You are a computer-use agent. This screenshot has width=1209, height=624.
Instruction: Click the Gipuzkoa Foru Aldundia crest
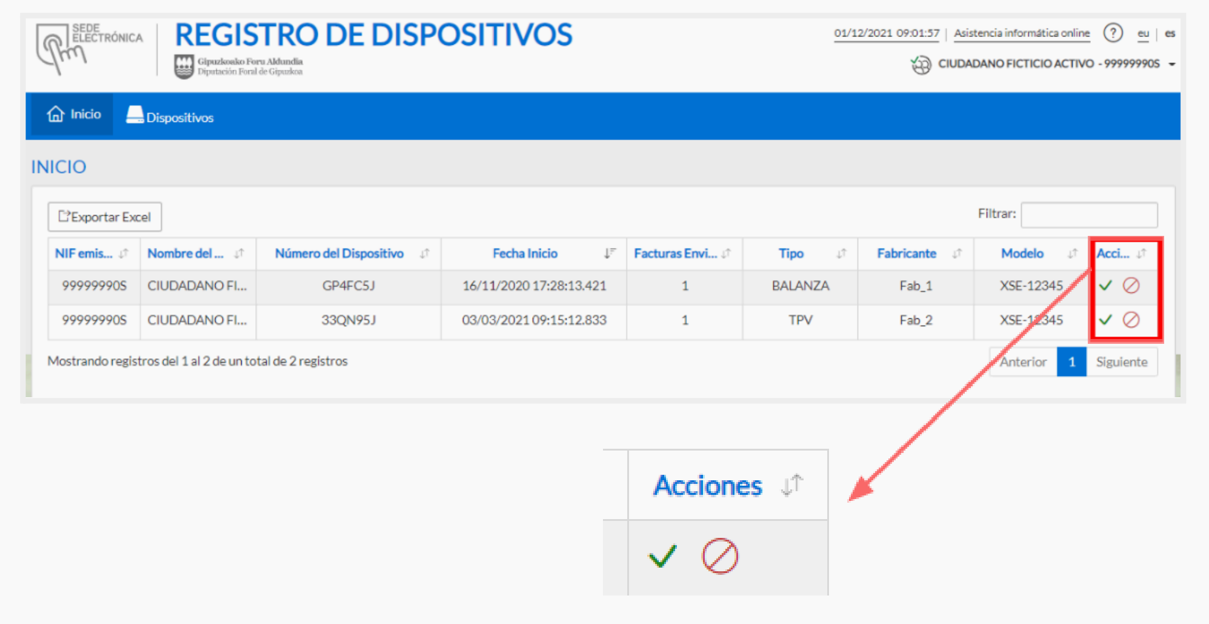pyautogui.click(x=184, y=67)
